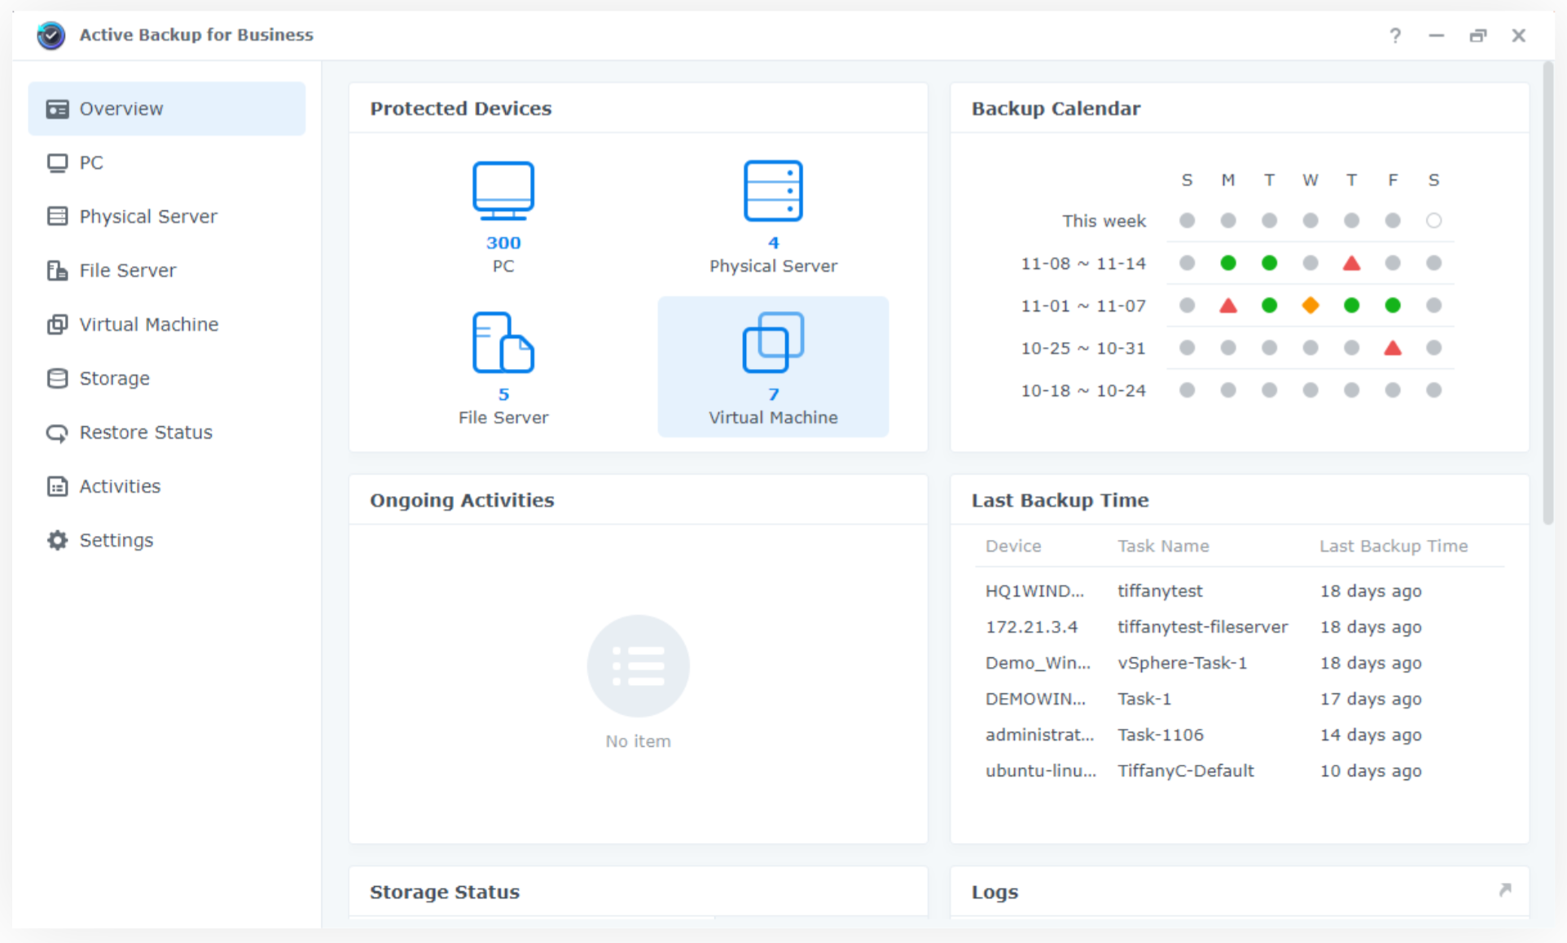Click the File Server sidebar icon
The height and width of the screenshot is (943, 1567).
[57, 270]
